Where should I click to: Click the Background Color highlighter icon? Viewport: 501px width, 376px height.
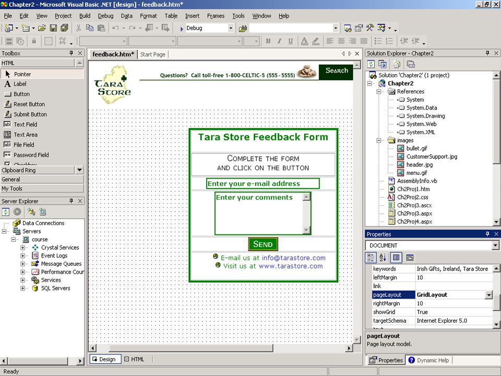pos(316,41)
